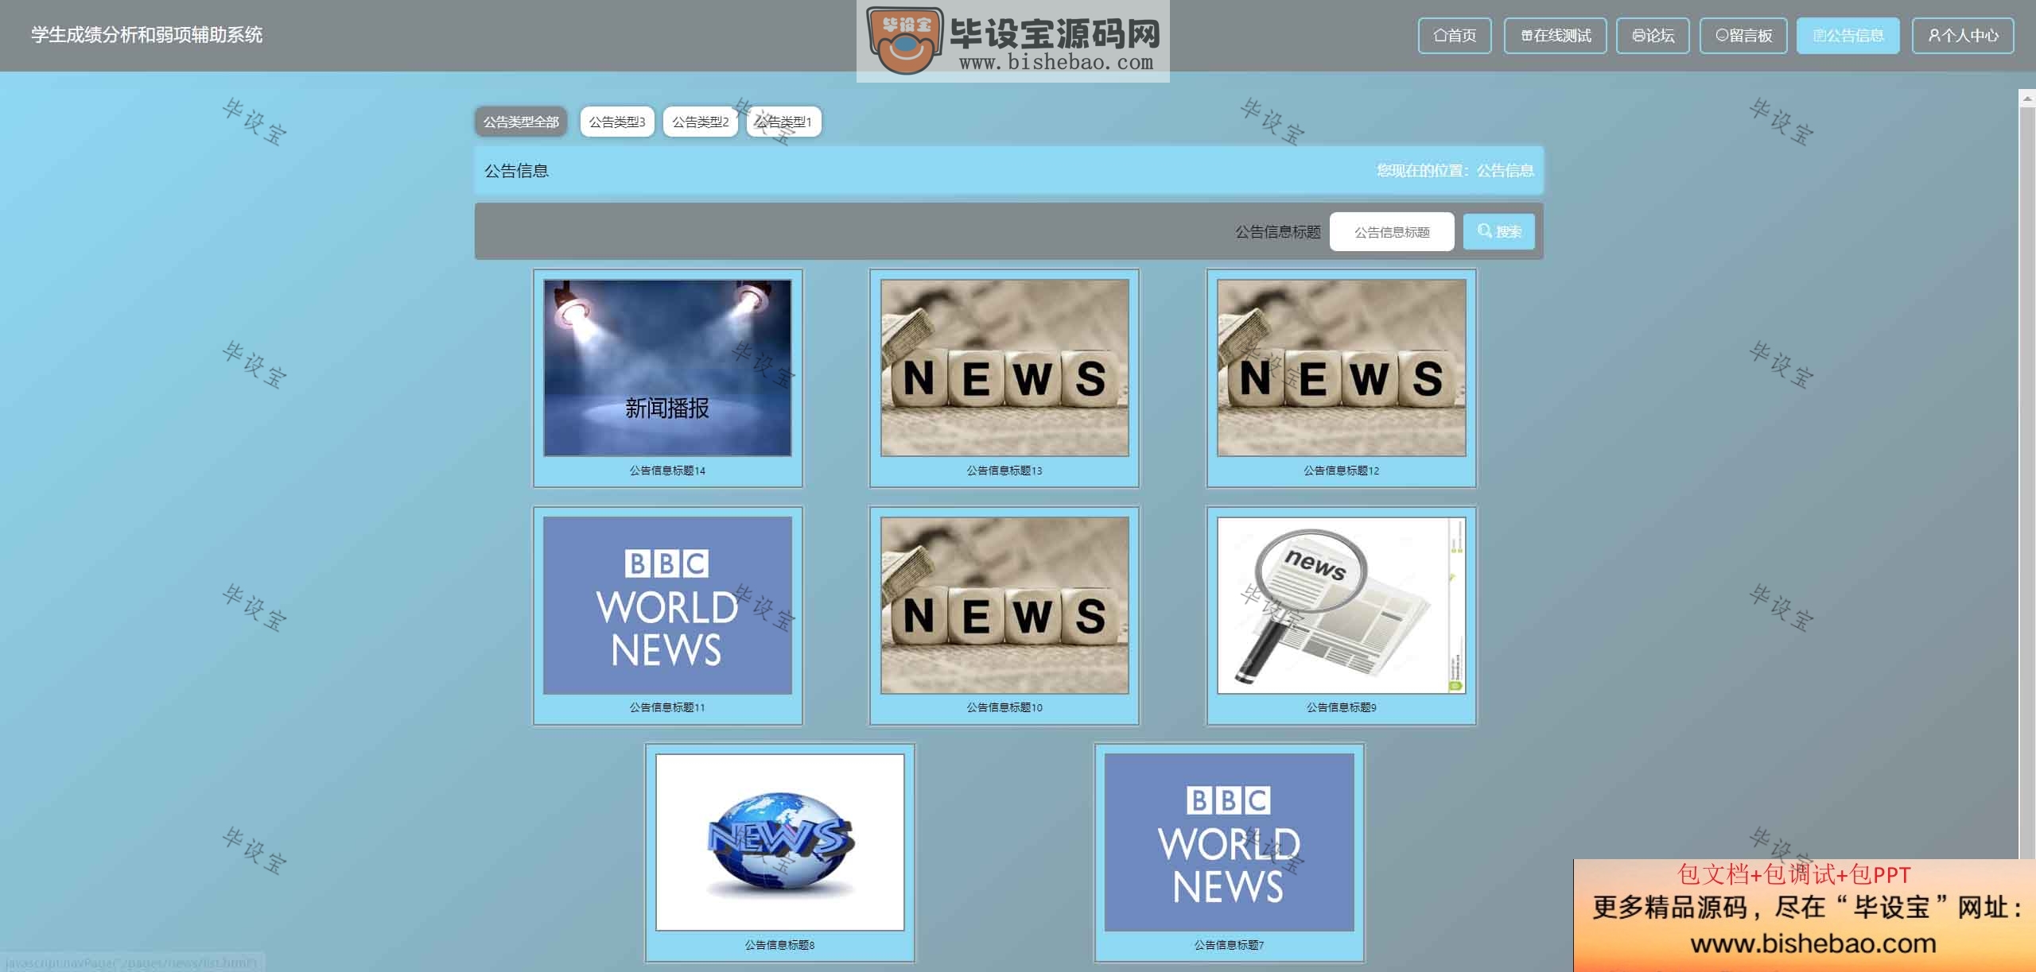This screenshot has height=972, width=2036.
Task: Filter by 公告类型1
Action: coord(783,122)
